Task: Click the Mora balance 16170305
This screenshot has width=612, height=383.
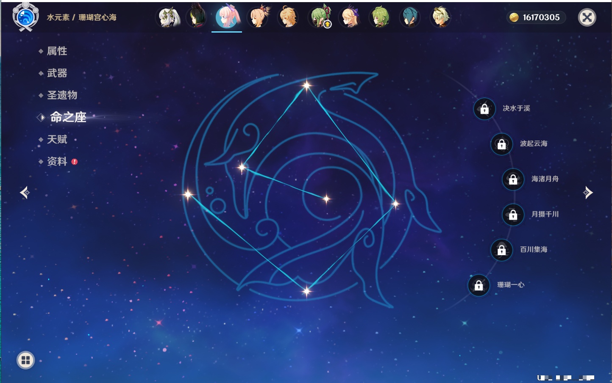Action: (x=541, y=17)
